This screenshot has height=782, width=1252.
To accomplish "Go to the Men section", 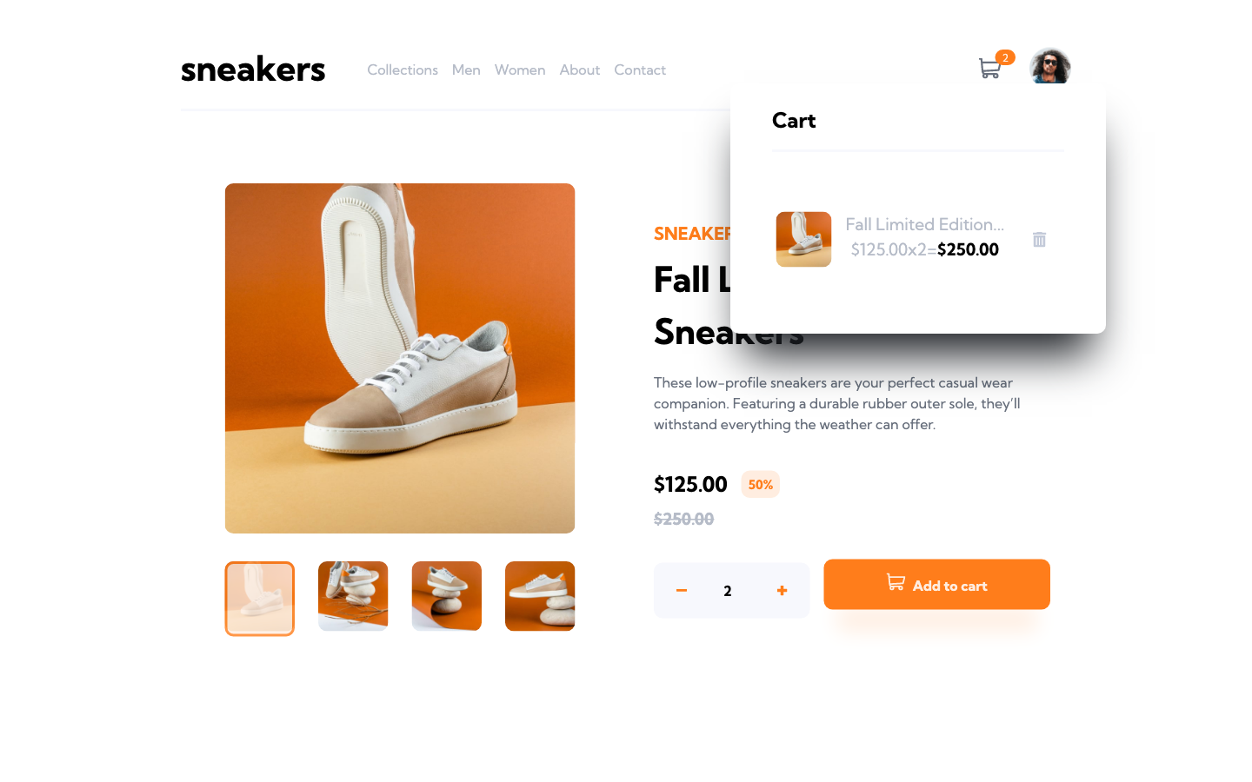I will point(466,70).
